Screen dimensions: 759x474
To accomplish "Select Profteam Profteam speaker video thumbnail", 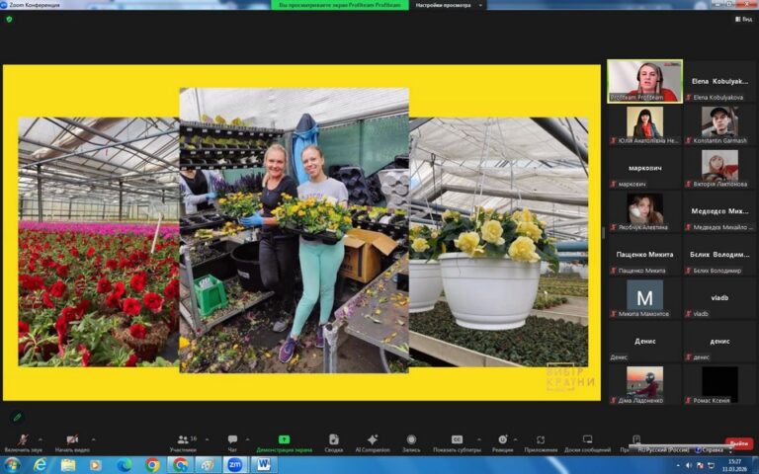I will pyautogui.click(x=644, y=80).
